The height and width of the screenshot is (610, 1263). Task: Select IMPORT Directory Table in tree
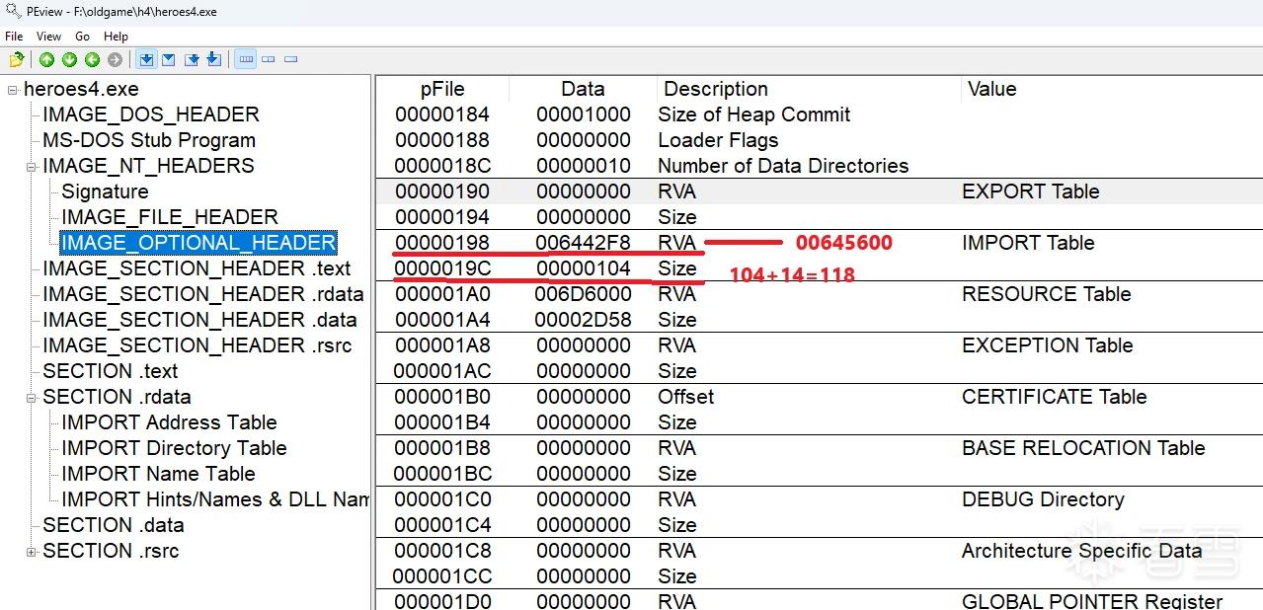tap(174, 448)
